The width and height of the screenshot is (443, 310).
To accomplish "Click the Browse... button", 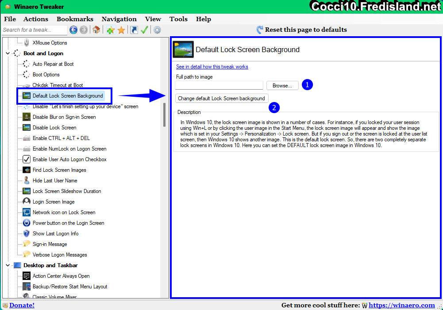I will point(282,85).
